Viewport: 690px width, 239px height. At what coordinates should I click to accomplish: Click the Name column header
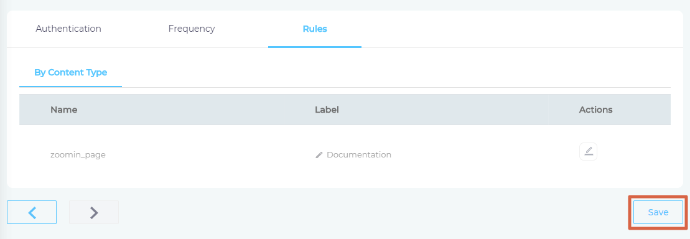(x=64, y=110)
